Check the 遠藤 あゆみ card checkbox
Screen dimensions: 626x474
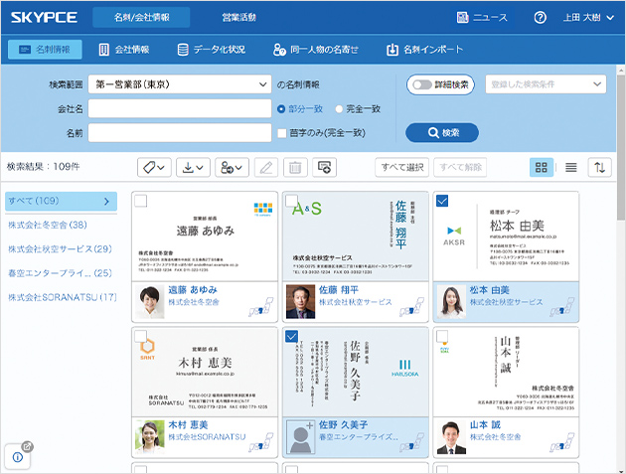pyautogui.click(x=140, y=201)
